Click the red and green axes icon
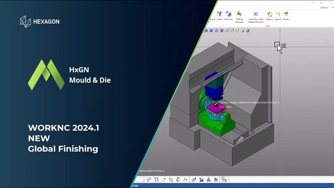Image resolution: width=334 pixels, height=188 pixels. [x=232, y=31]
